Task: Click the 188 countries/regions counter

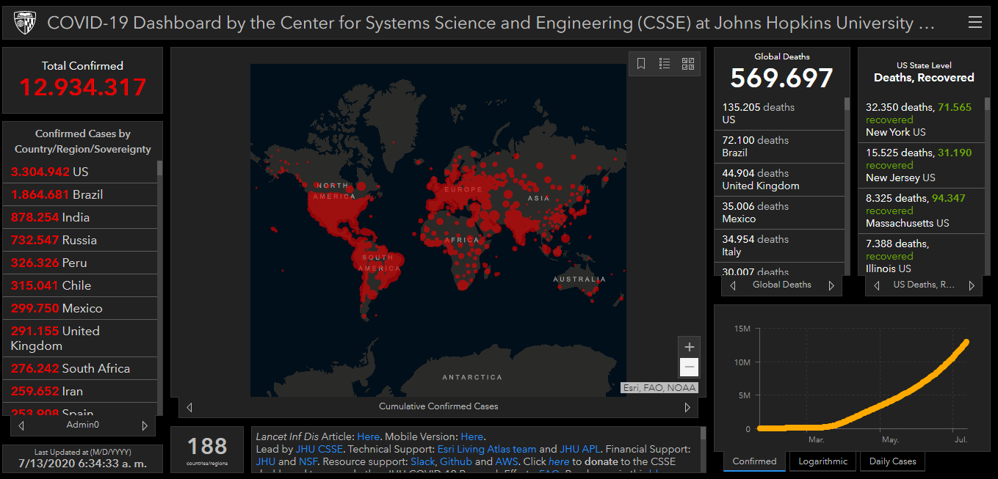Action: pos(207,449)
